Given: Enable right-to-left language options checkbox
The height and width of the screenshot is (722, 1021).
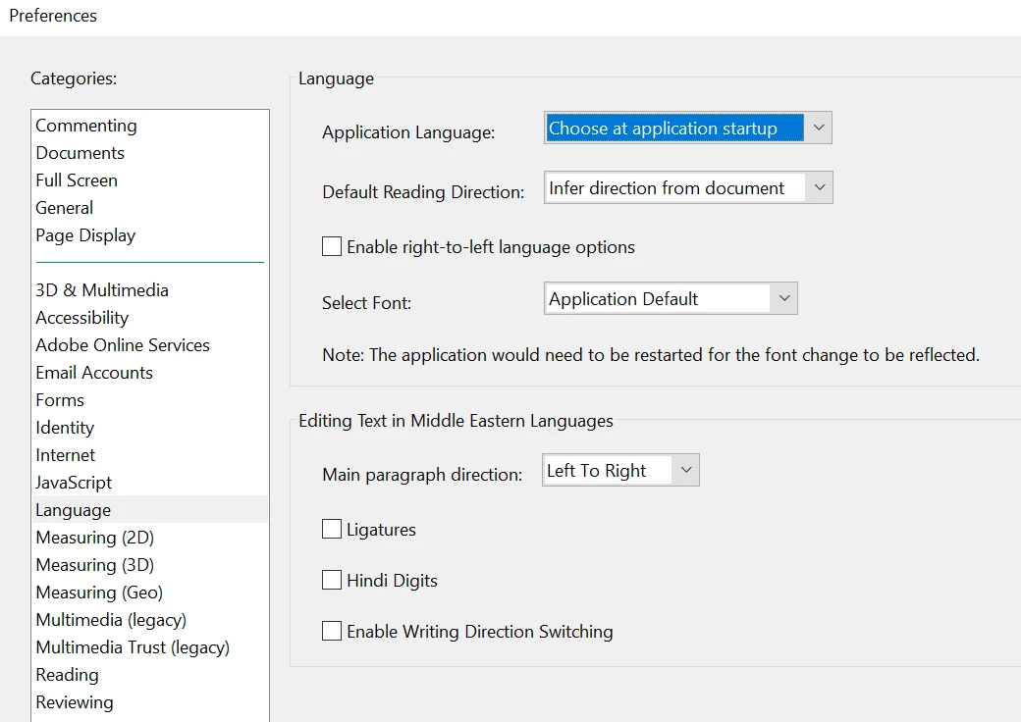Looking at the screenshot, I should coord(332,247).
